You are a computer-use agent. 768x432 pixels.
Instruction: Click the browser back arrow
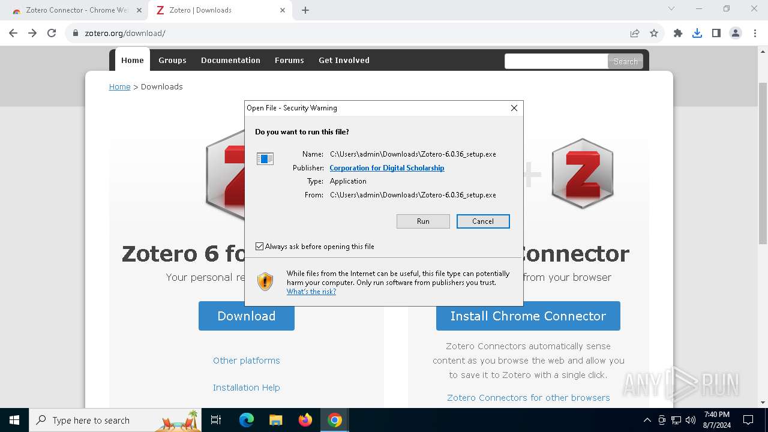coord(13,33)
